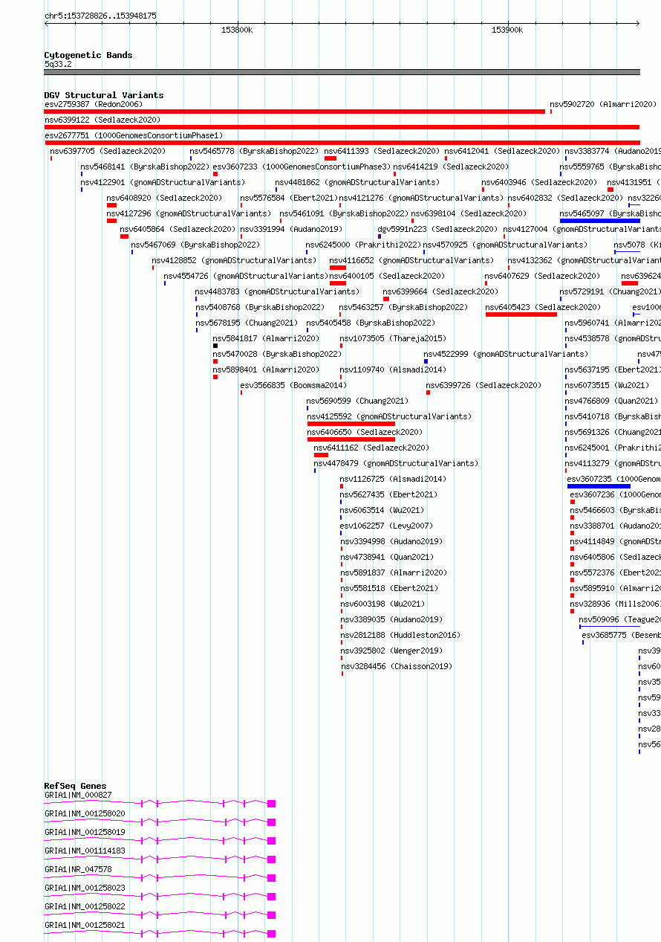The width and height of the screenshot is (661, 942).
Task: Click the nsv4125592 (gnomADStructuralVariants) red bar
Action: (x=351, y=424)
